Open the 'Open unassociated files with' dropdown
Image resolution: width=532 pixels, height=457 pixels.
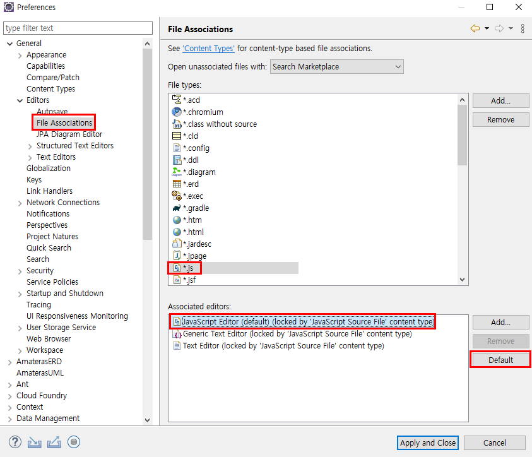(336, 66)
